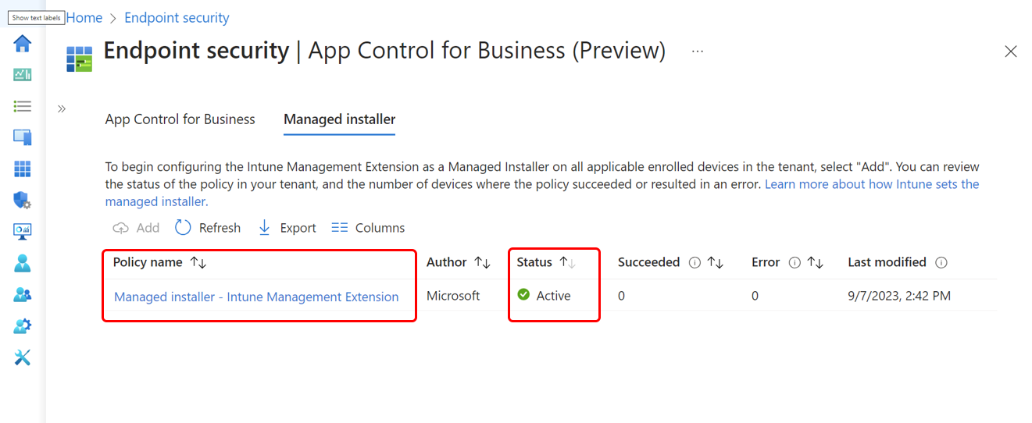Open the Groups icon in sidebar
Image resolution: width=1032 pixels, height=423 pixels.
point(22,295)
